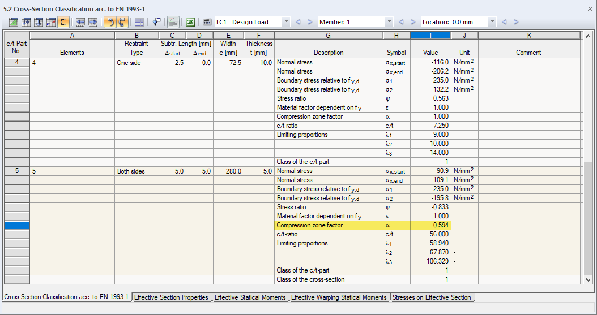Viewport: 597px width, 315px height.
Task: Click the green triangle table toolbar icon
Action: pos(14,23)
